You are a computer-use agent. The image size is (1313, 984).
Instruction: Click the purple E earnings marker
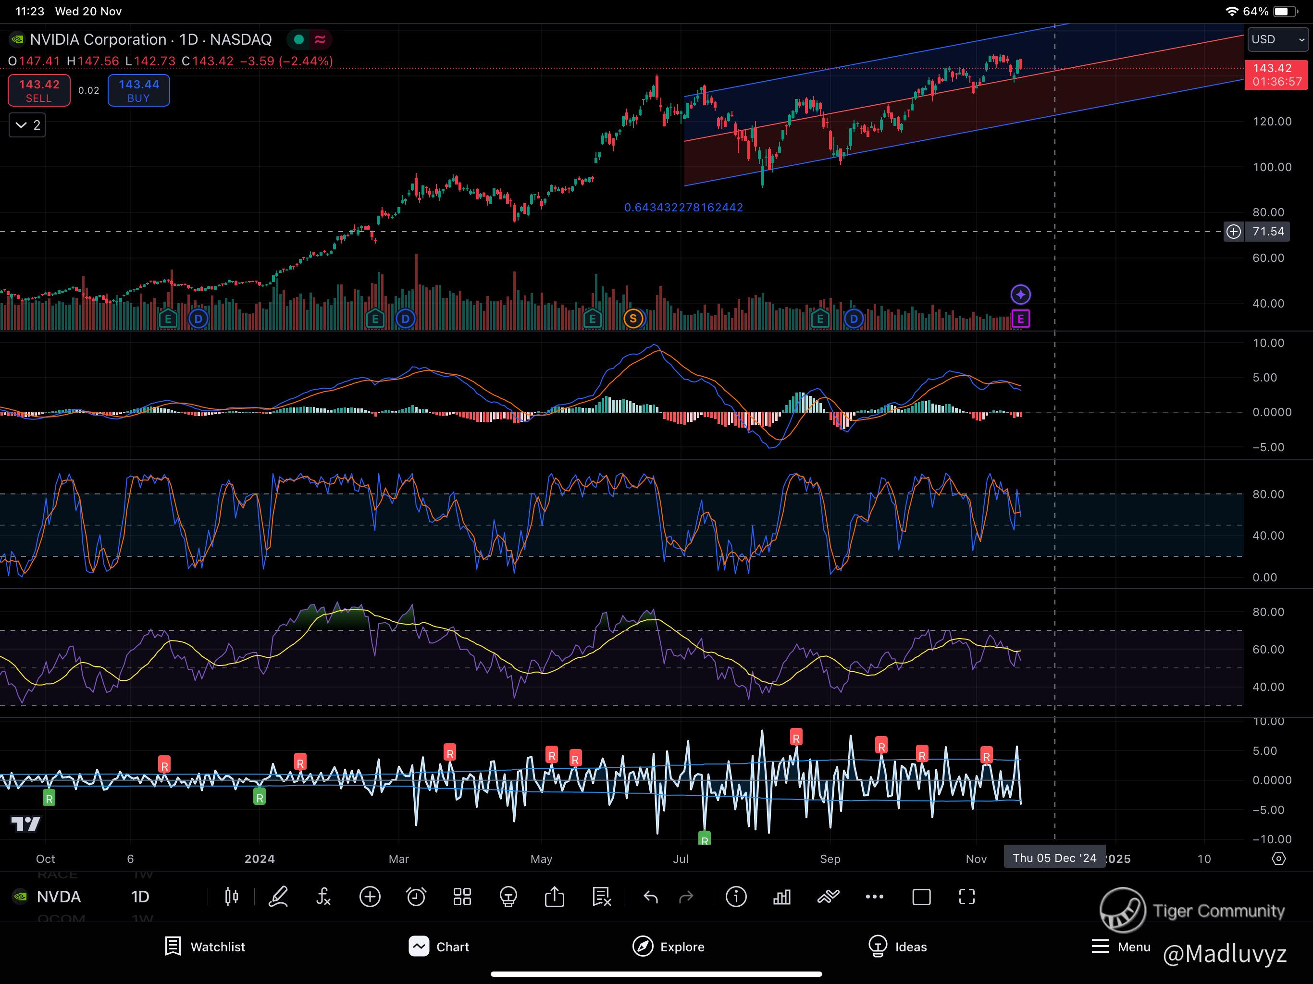click(1020, 320)
